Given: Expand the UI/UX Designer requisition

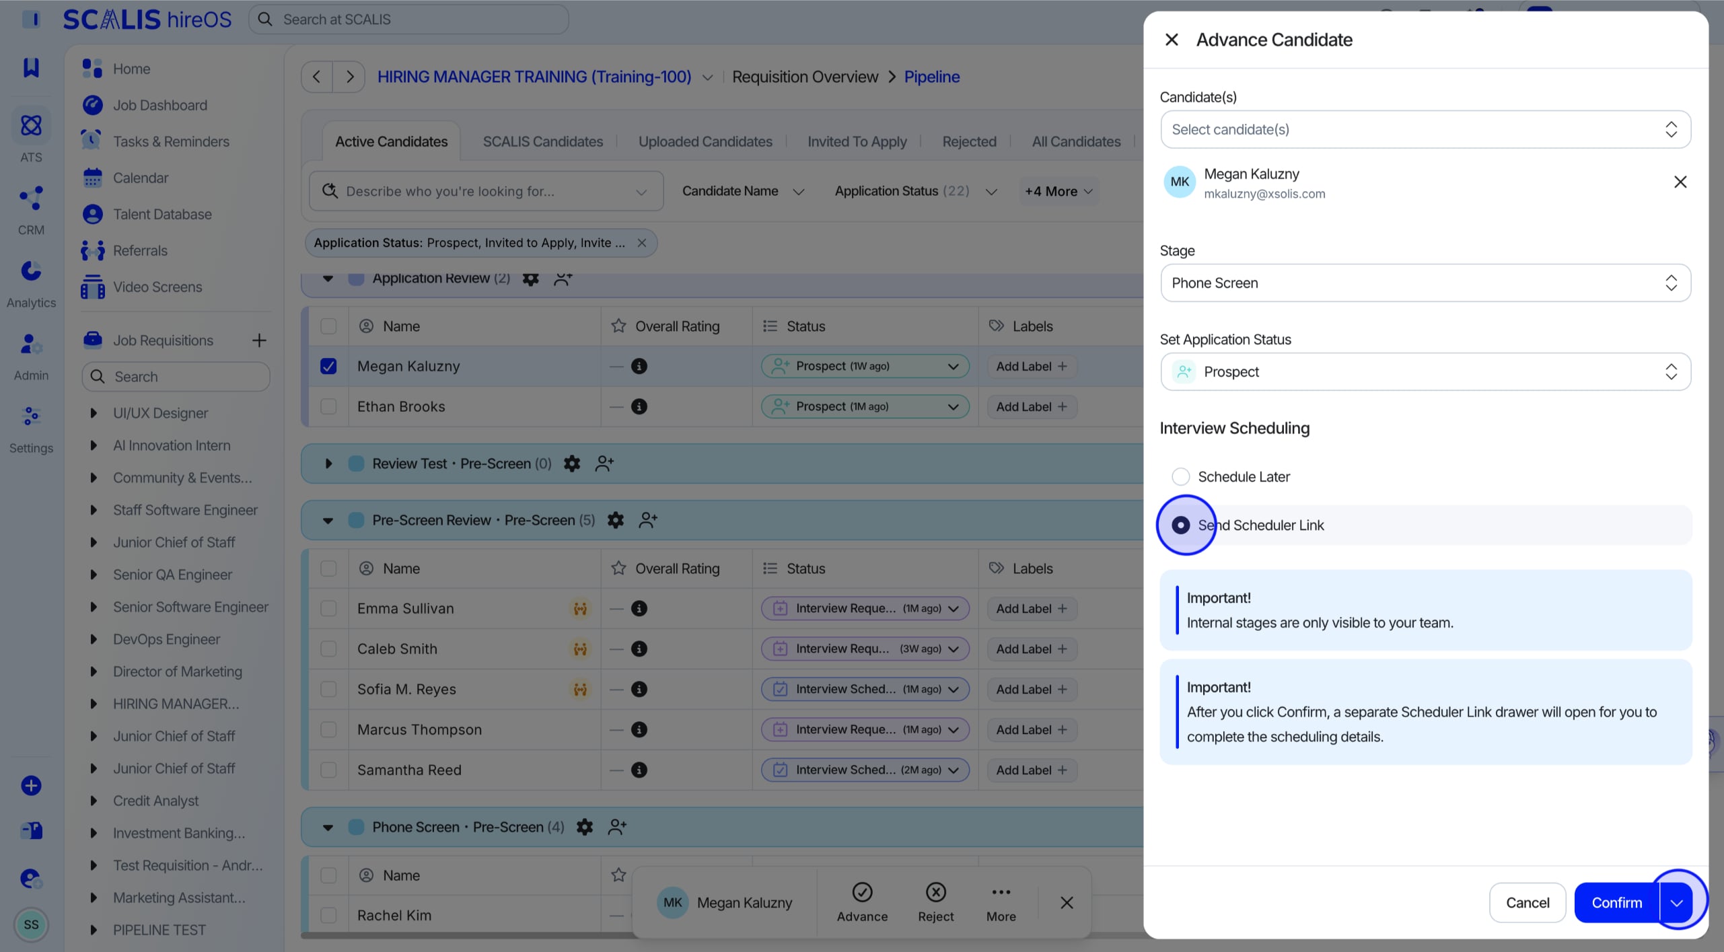Looking at the screenshot, I should point(94,413).
